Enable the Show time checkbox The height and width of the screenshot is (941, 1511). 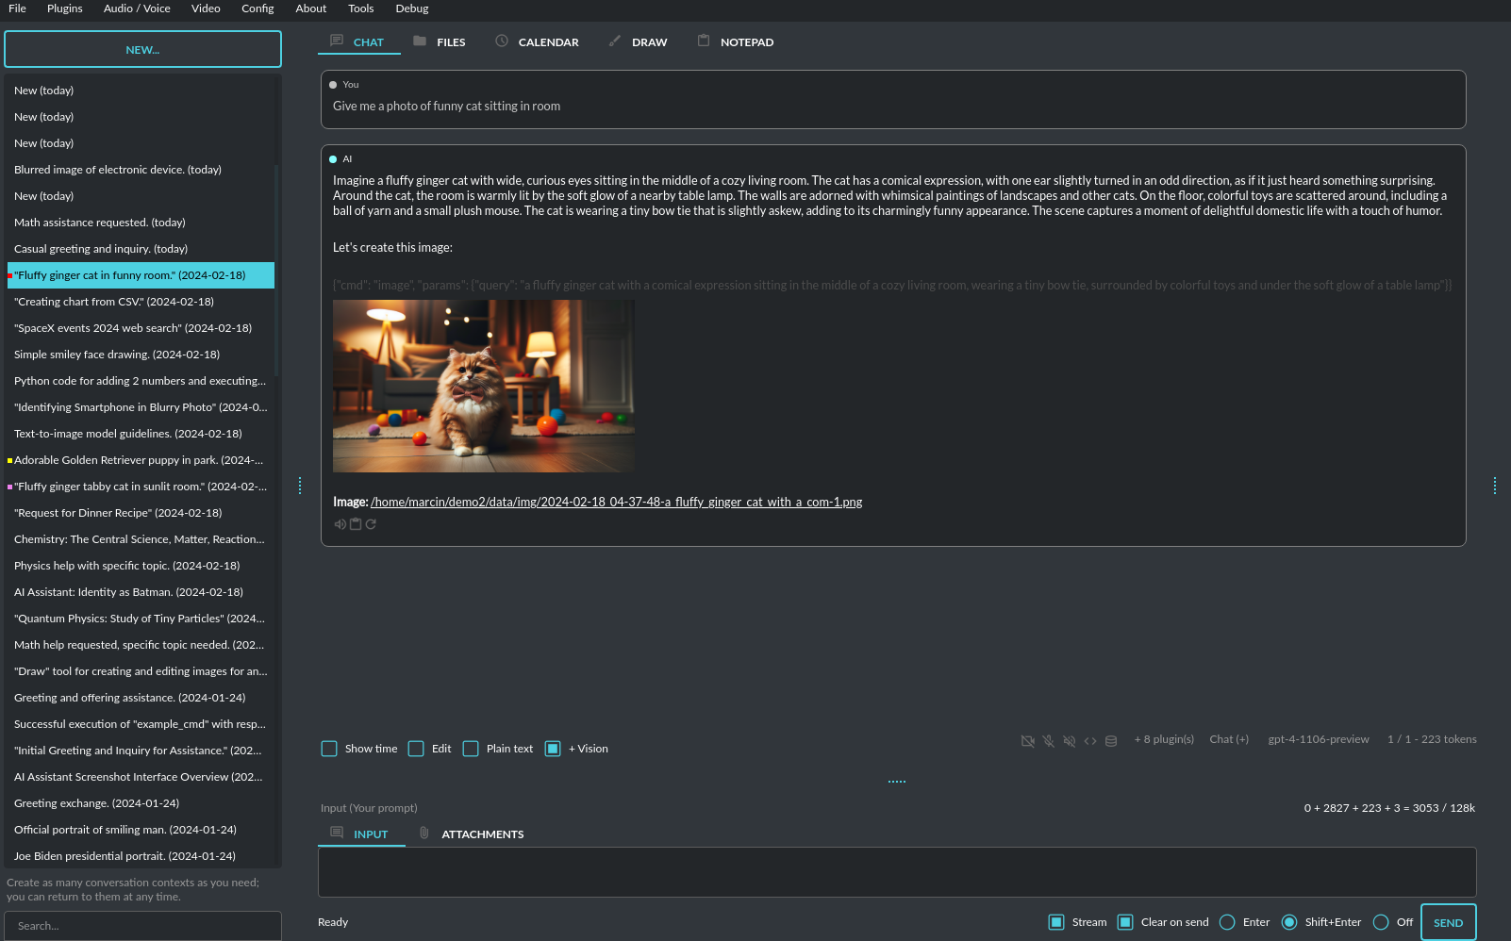point(329,749)
